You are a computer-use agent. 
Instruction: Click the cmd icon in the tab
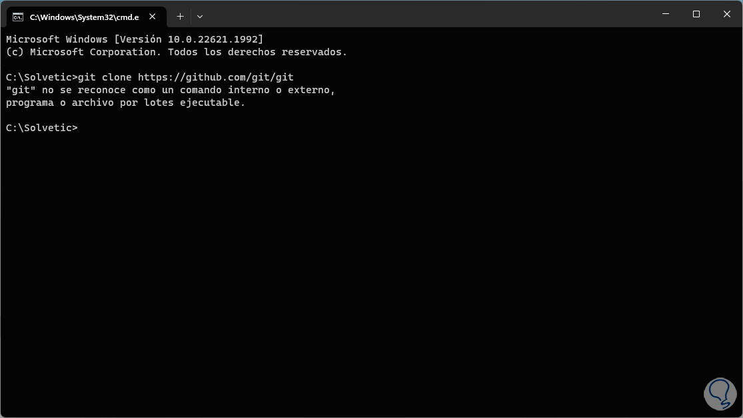(18, 17)
